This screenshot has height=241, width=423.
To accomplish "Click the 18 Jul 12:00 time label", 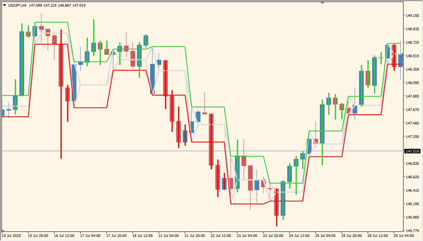I will pos(142,235).
